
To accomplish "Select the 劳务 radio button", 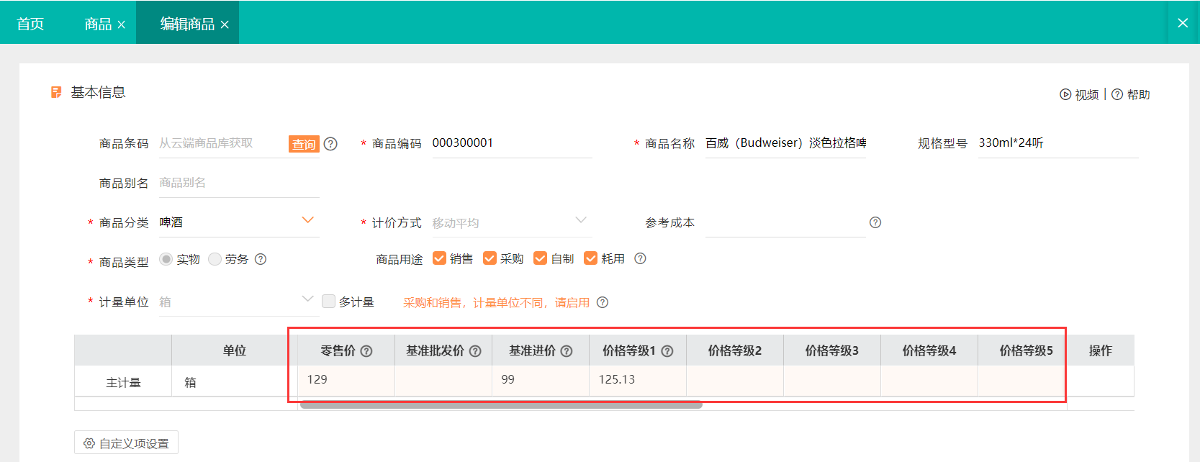I will point(215,259).
